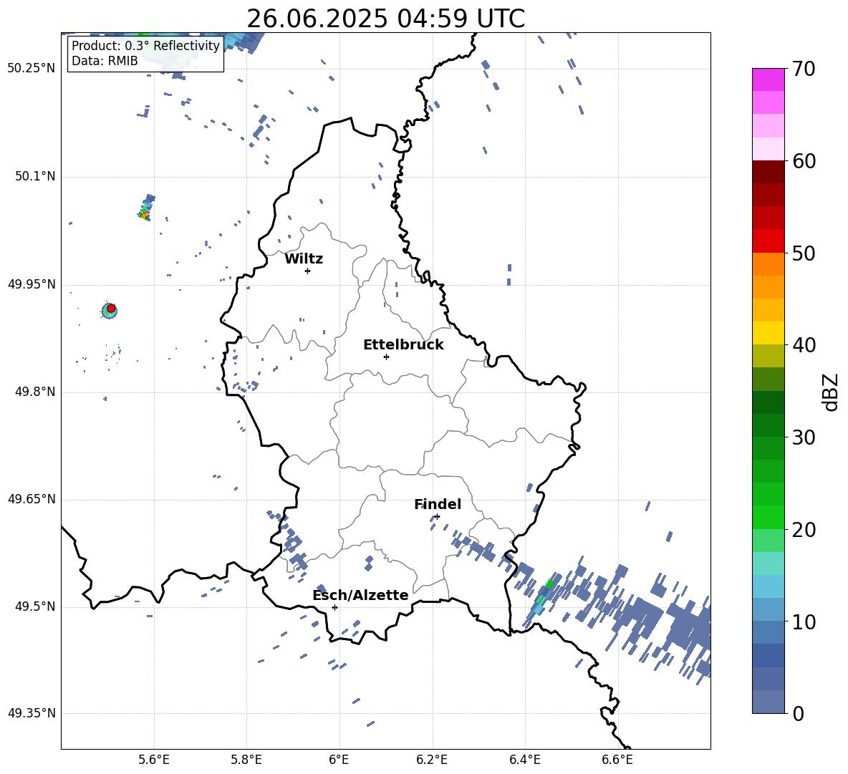
Task: Select the Ettelbruck station label
Action: [x=403, y=345]
